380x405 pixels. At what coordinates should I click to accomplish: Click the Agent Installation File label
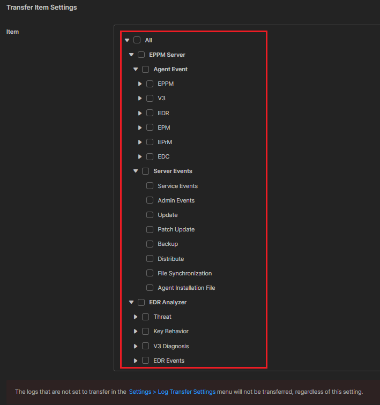click(x=187, y=288)
